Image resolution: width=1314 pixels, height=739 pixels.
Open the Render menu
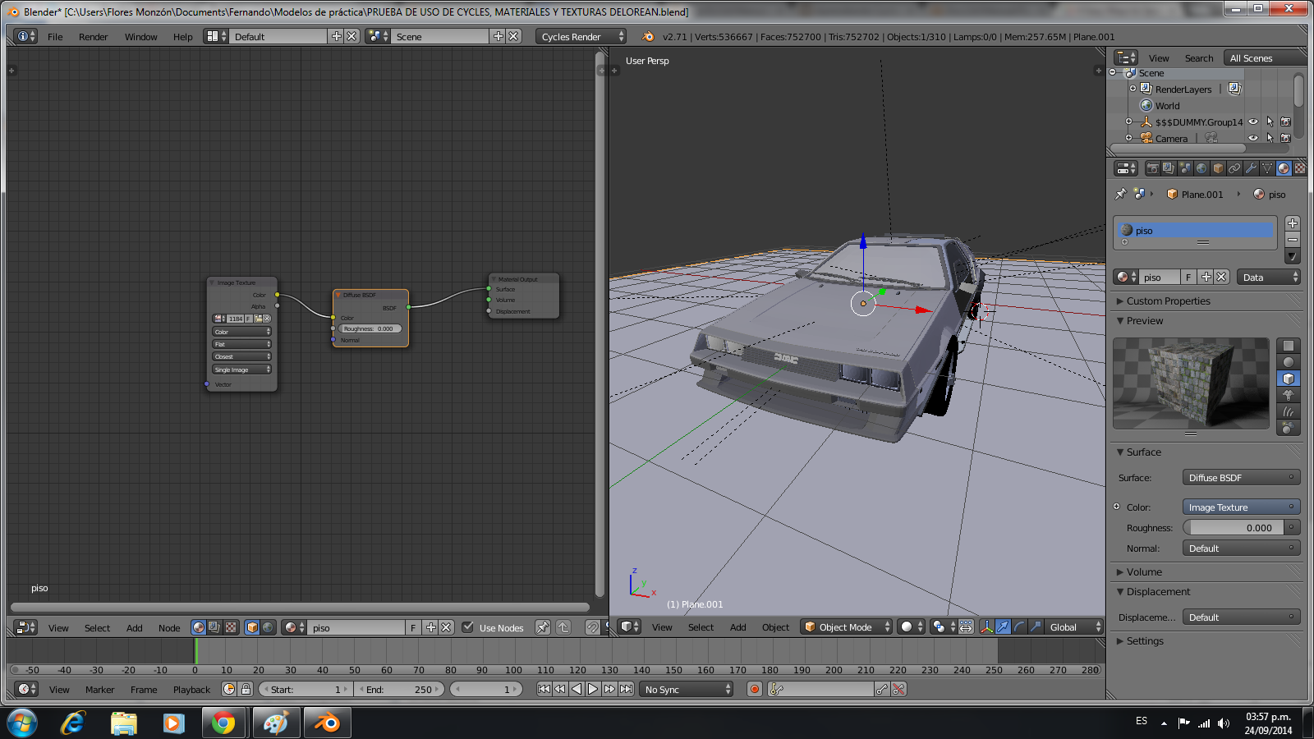tap(93, 37)
